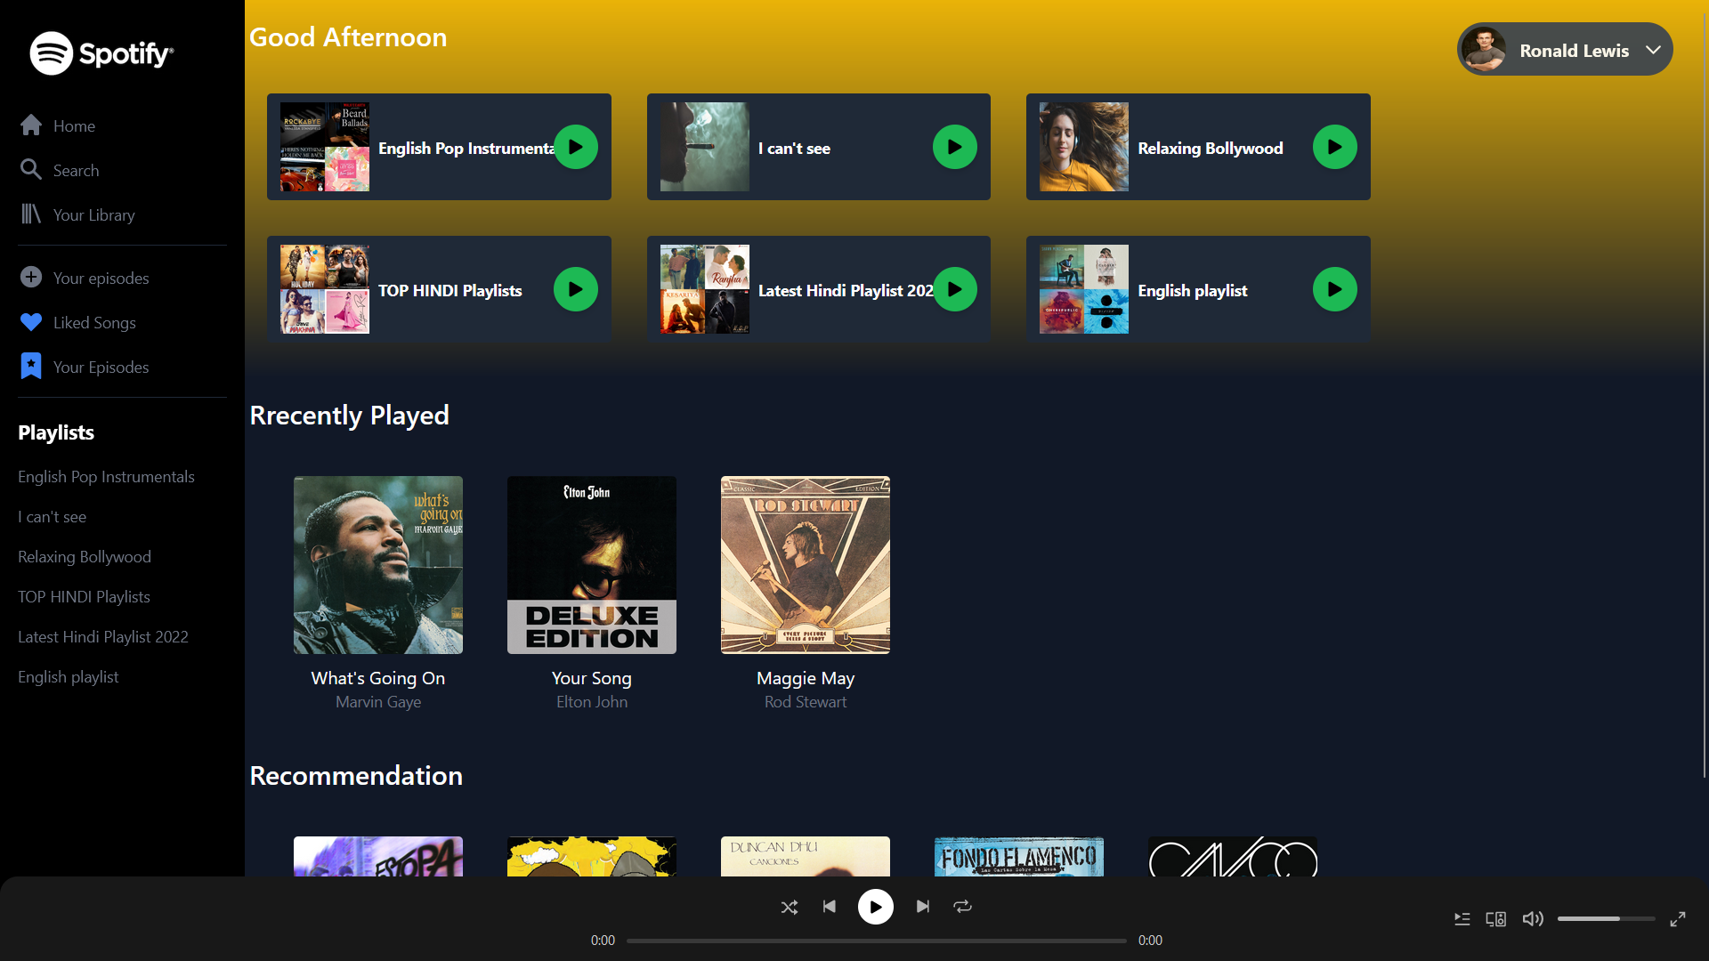Select Home from the navigation menu
1709x961 pixels.
coord(30,125)
